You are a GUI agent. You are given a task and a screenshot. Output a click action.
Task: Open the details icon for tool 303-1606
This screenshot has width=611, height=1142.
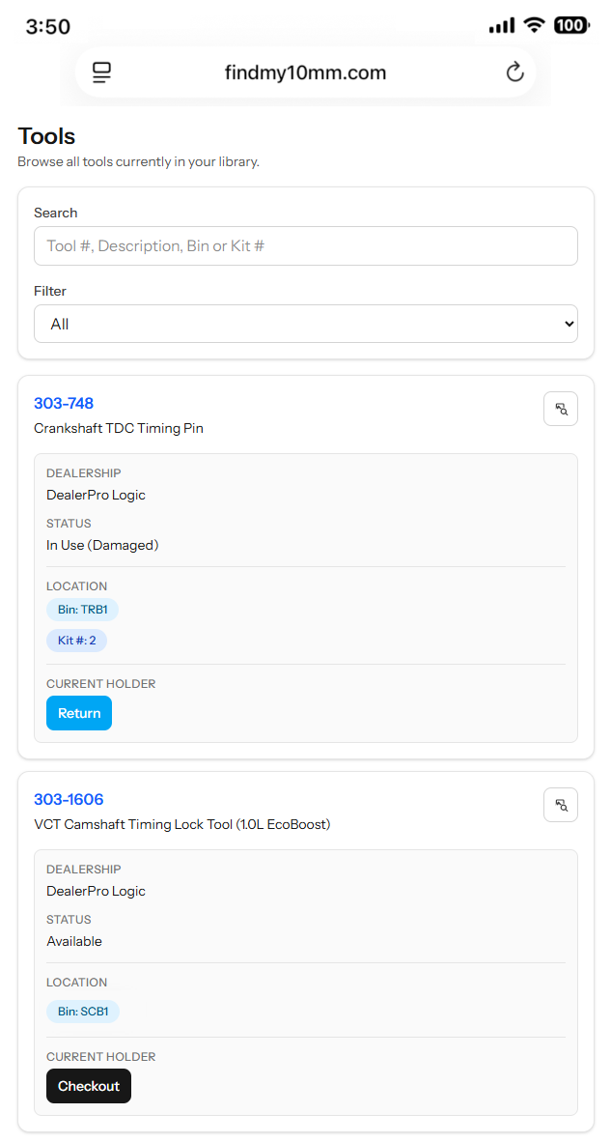561,805
